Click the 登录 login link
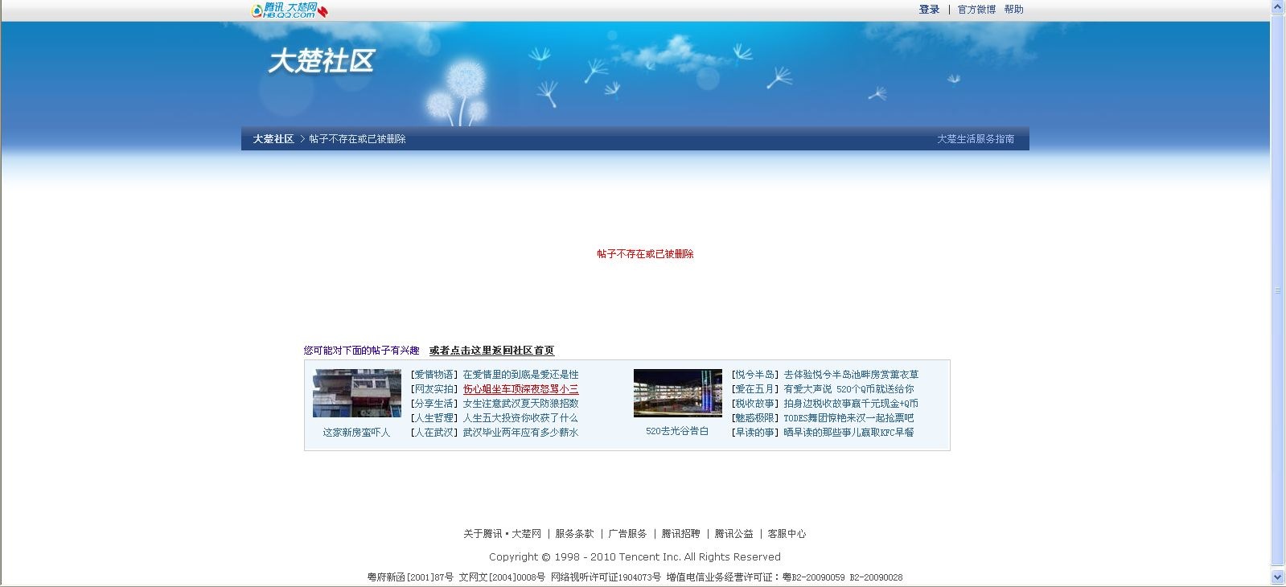Viewport: 1286px width, 587px height. (x=929, y=10)
